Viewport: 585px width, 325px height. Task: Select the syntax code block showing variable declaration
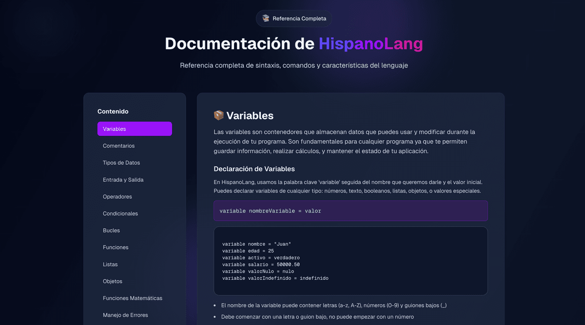tap(351, 211)
